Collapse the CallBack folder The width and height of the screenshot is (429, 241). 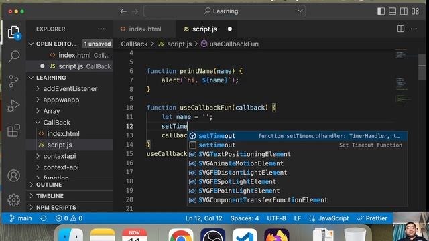pos(70,123)
